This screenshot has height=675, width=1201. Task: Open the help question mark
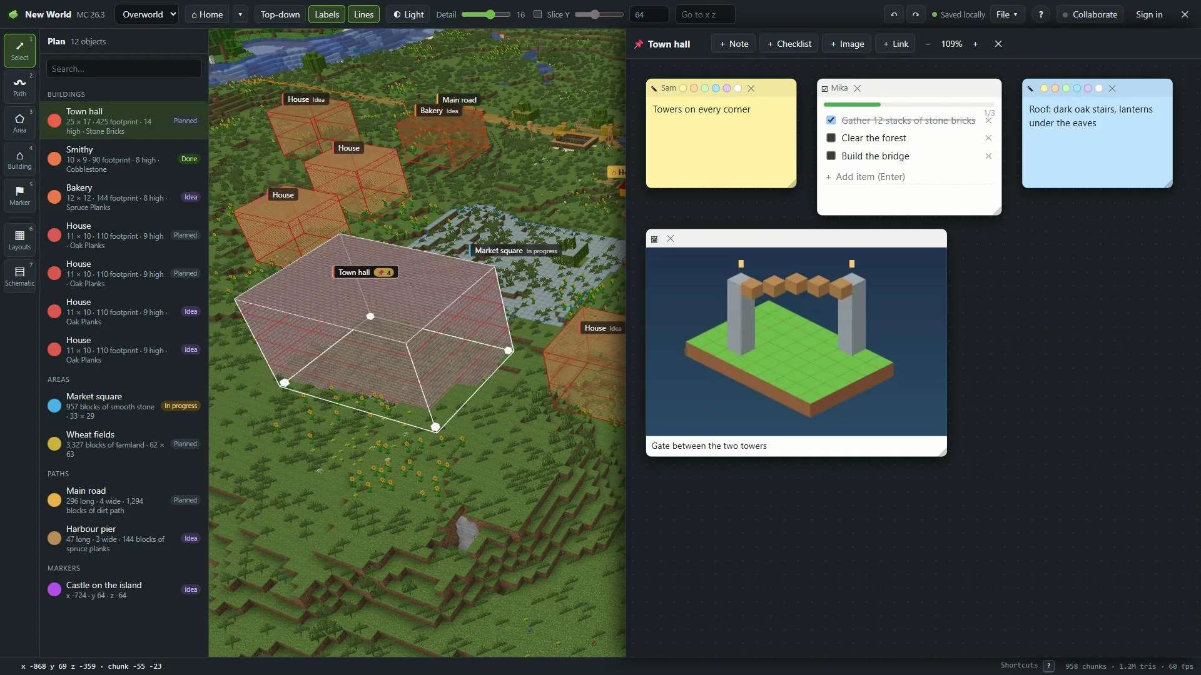(1041, 14)
